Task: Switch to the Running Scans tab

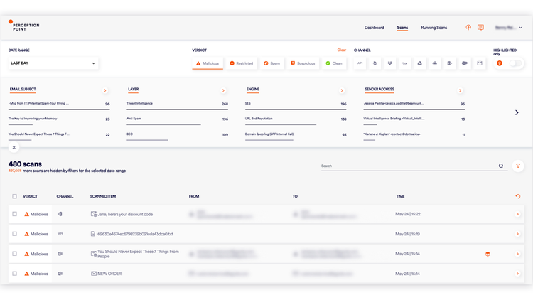Action: [x=434, y=28]
